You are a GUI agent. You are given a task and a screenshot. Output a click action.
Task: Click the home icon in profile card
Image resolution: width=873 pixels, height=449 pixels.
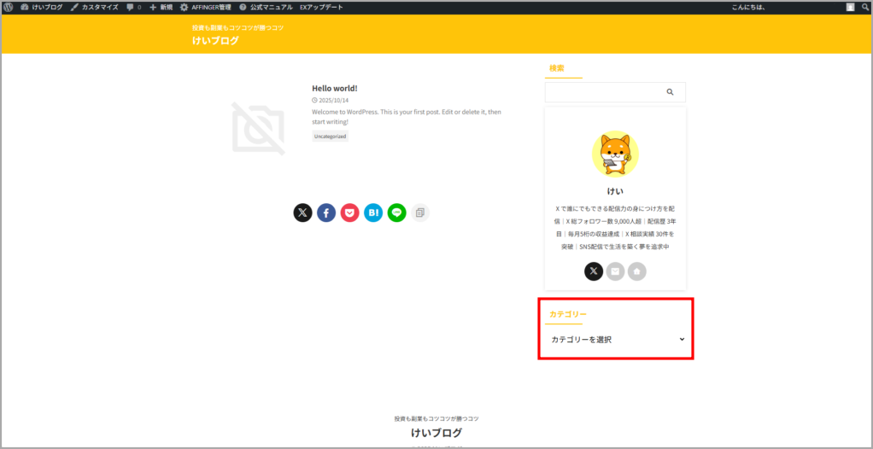[636, 271]
